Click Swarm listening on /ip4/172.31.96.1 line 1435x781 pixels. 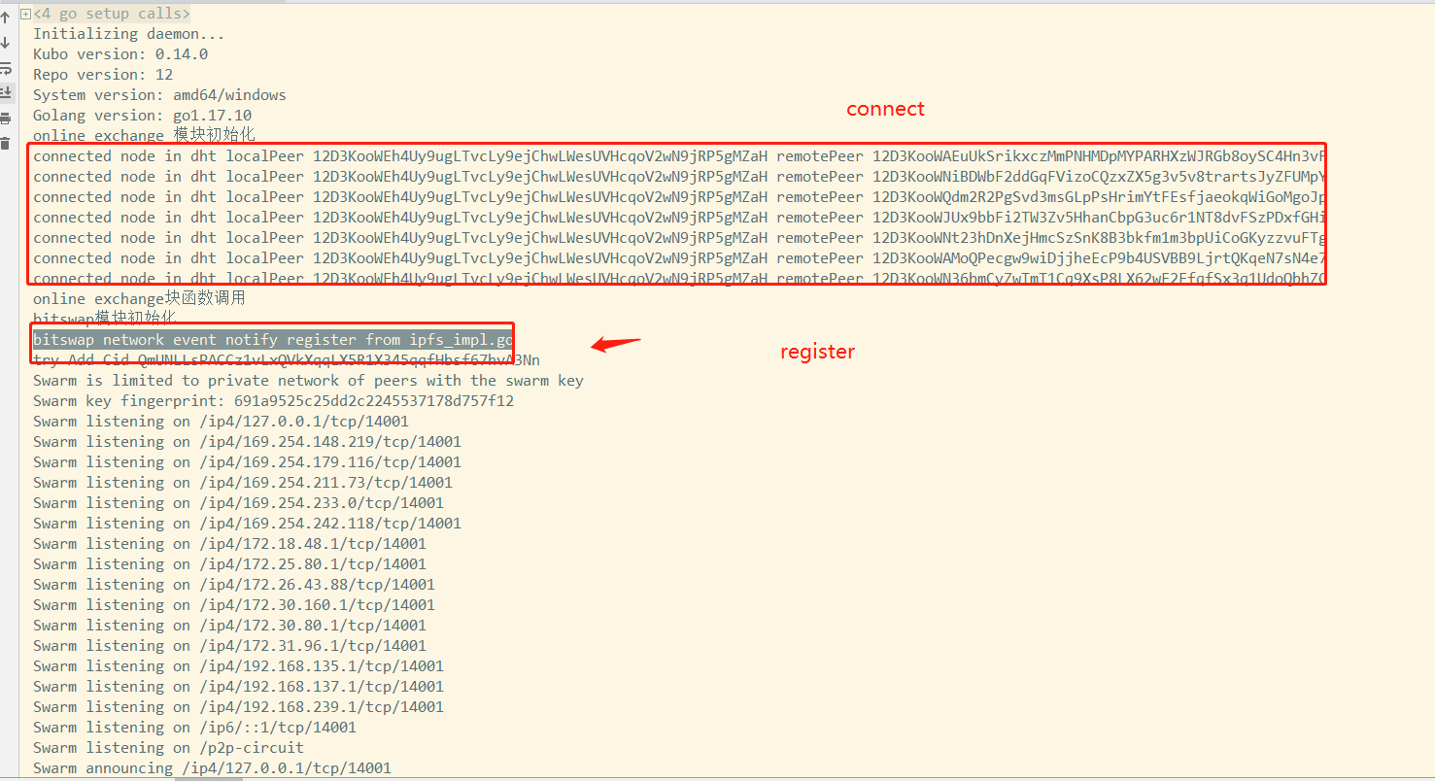coord(229,645)
